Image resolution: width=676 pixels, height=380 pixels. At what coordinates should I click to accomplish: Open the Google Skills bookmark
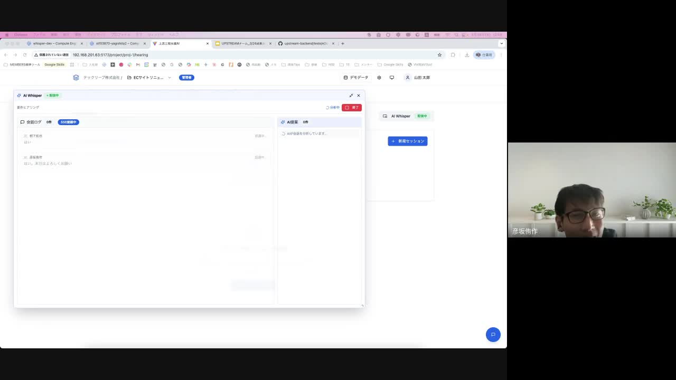(x=54, y=64)
